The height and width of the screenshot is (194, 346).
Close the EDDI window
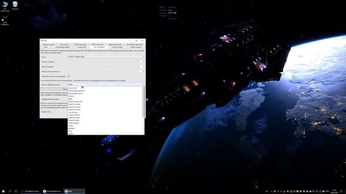142,40
